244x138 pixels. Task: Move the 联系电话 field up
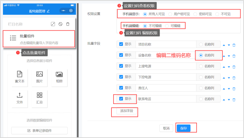pyautogui.click(x=224, y=100)
